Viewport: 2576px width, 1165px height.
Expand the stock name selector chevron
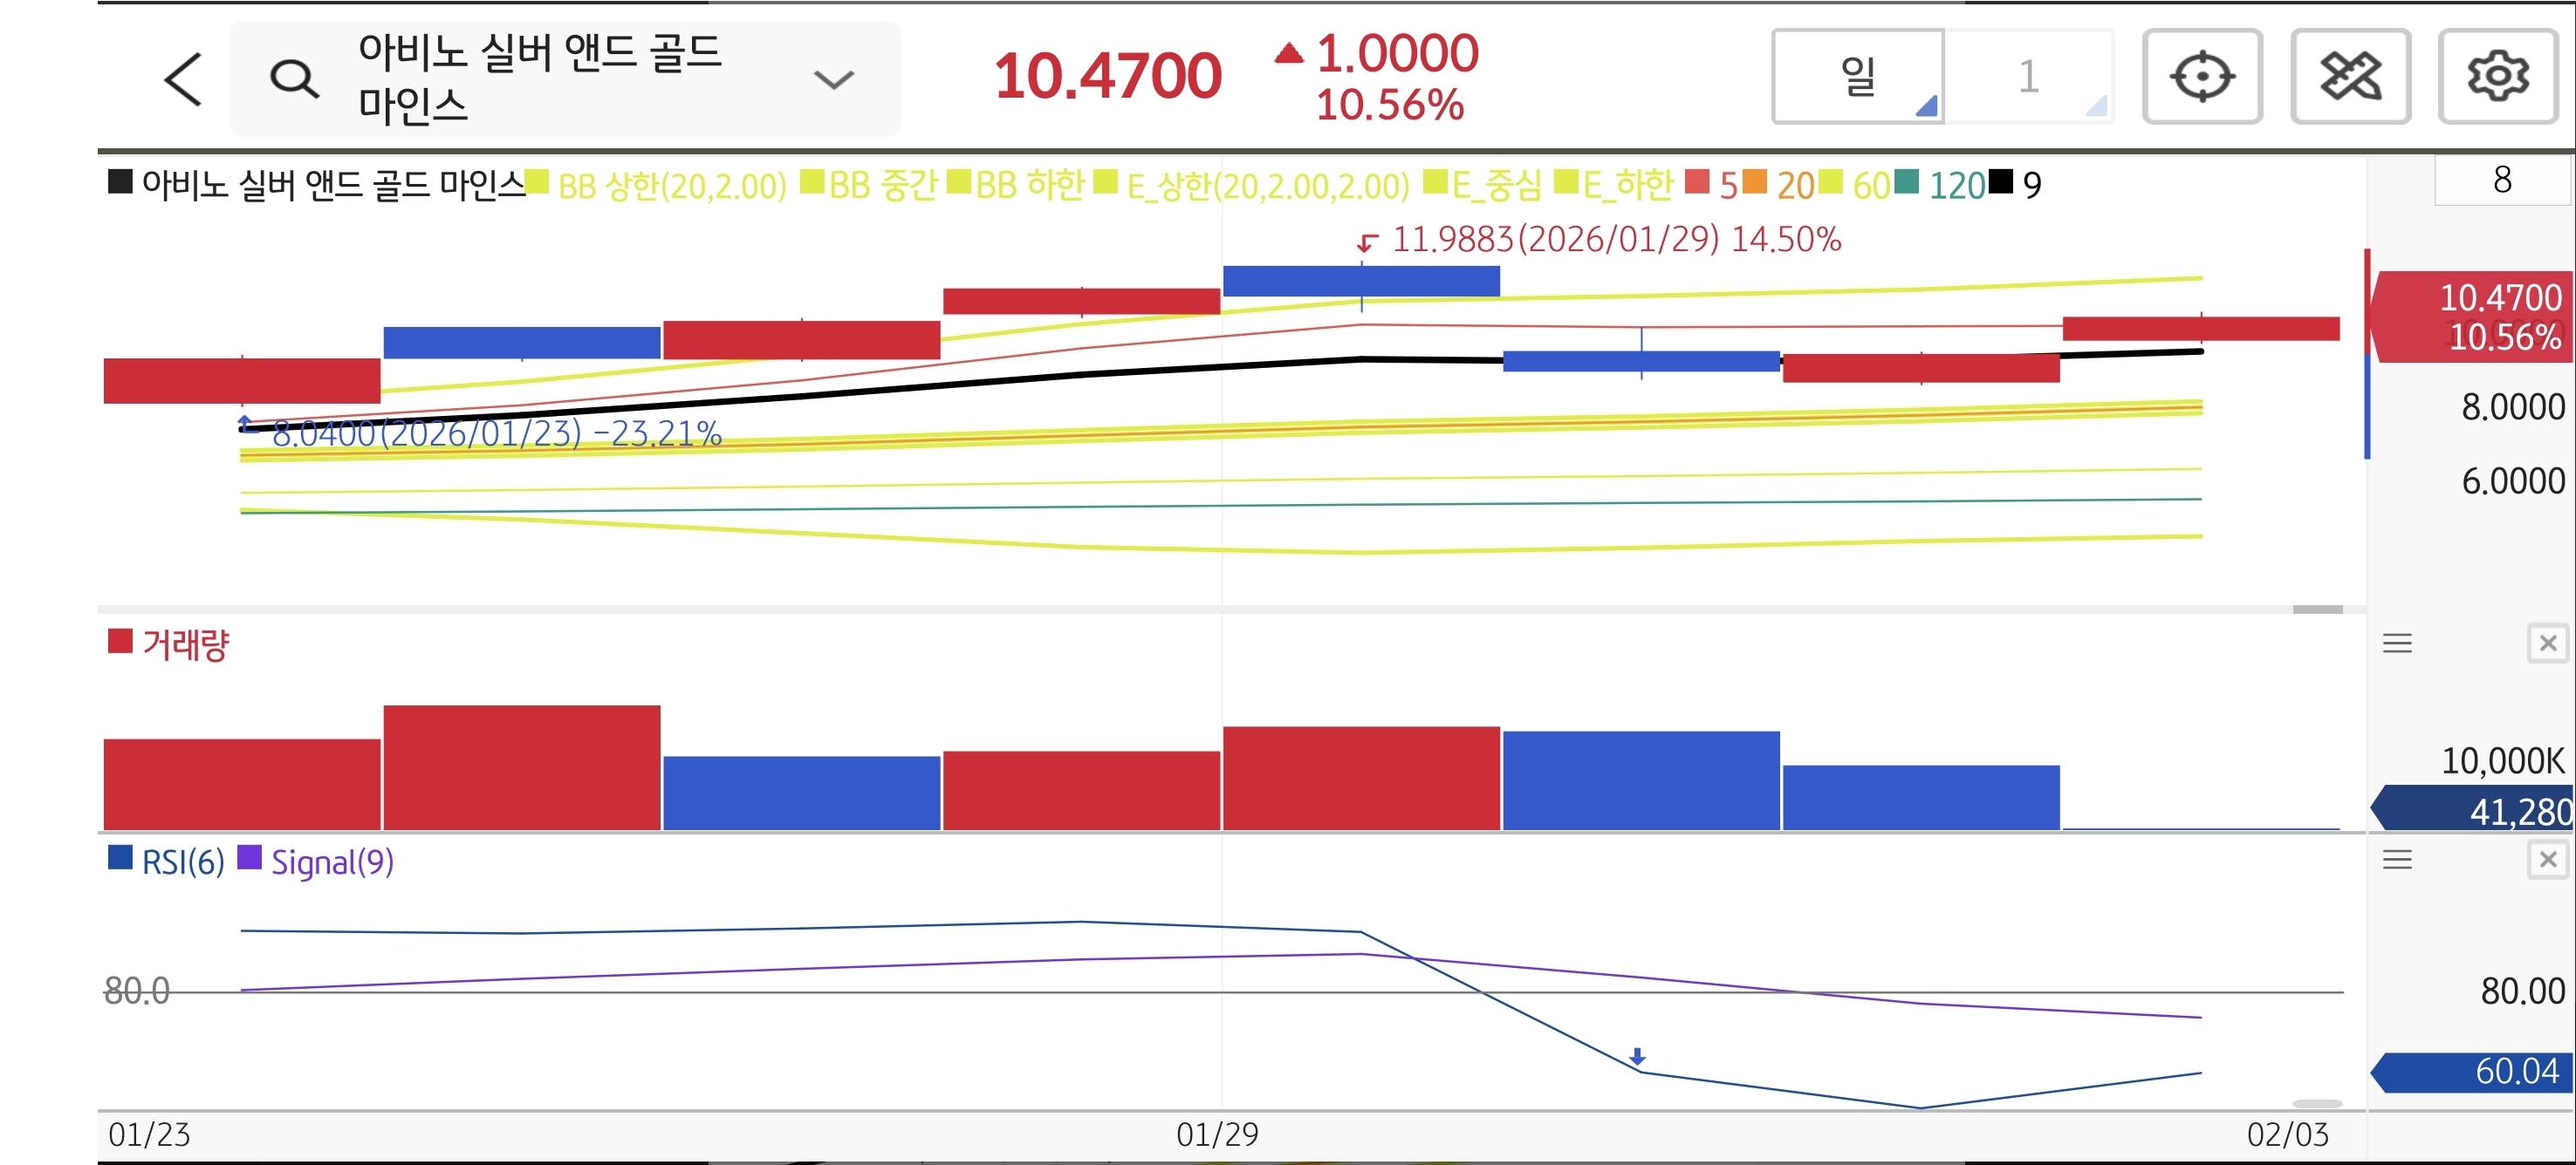(x=833, y=79)
